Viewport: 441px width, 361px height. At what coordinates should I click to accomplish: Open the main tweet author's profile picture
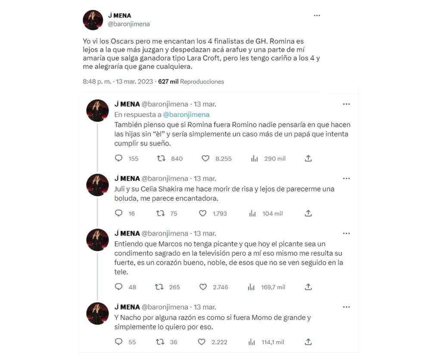93,20
